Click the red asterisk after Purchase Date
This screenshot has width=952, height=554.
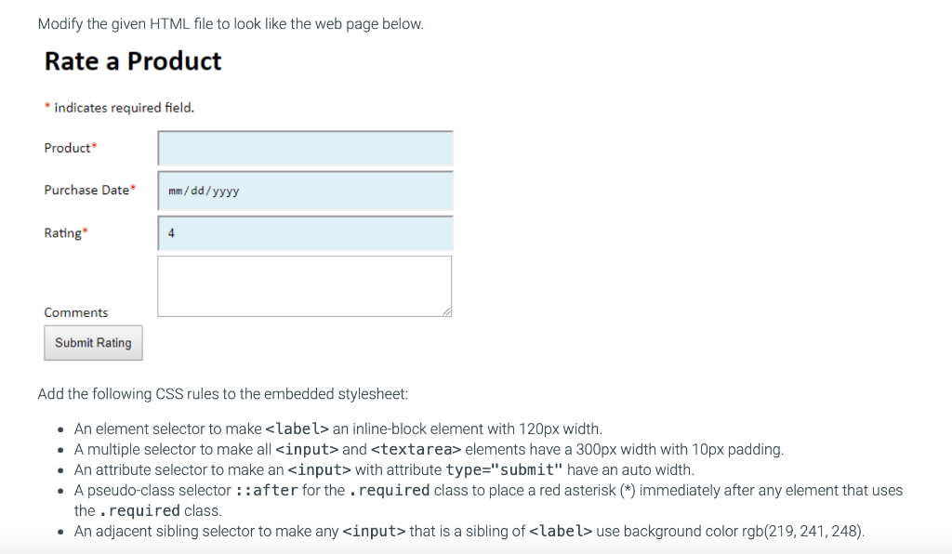133,188
